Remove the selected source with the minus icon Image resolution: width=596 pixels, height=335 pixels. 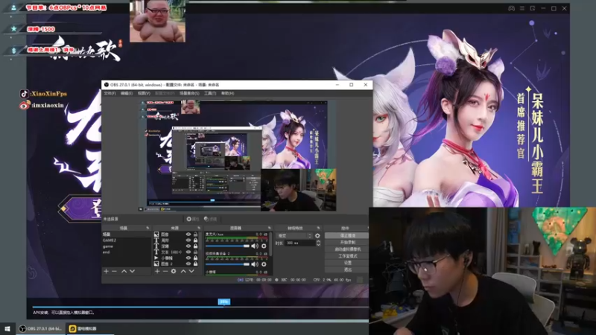click(165, 271)
